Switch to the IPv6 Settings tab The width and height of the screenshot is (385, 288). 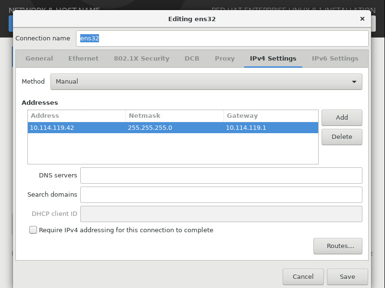coord(335,59)
